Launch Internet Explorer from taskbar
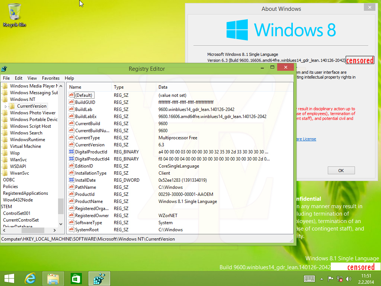The image size is (381, 286). (31, 279)
